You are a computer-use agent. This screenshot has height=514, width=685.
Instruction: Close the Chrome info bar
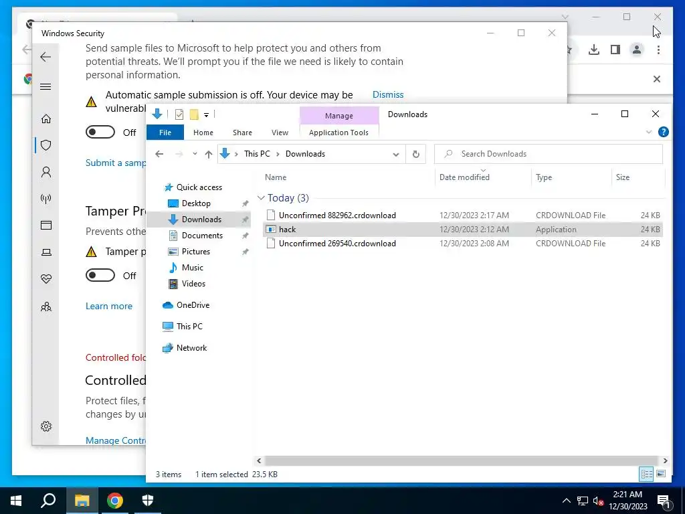[x=657, y=79]
